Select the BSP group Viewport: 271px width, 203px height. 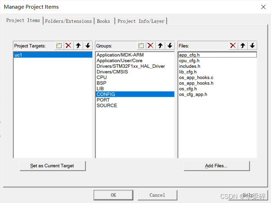135,83
